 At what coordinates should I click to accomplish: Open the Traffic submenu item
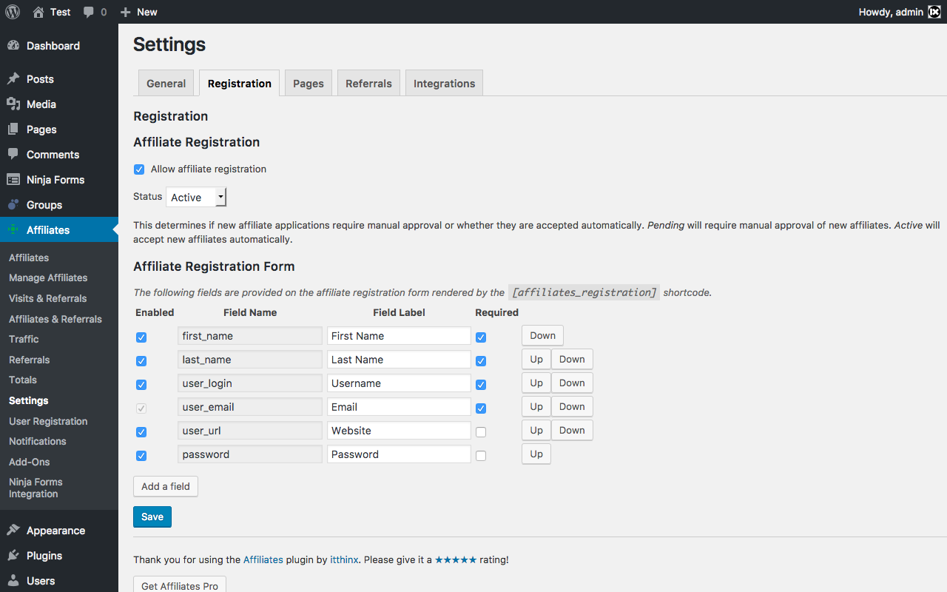click(x=24, y=340)
